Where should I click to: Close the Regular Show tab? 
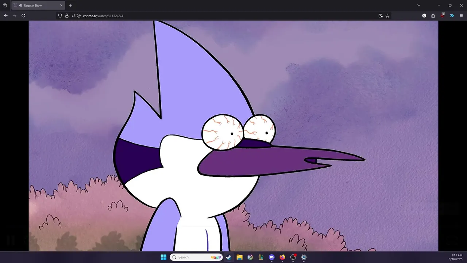click(61, 5)
